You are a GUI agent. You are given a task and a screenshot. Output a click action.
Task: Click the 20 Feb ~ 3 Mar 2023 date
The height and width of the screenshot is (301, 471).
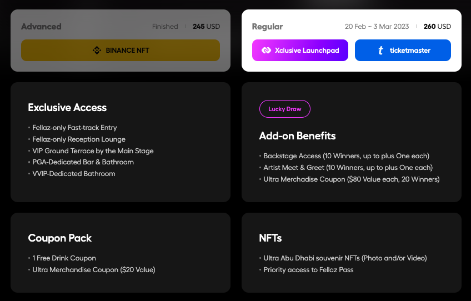coord(377,27)
